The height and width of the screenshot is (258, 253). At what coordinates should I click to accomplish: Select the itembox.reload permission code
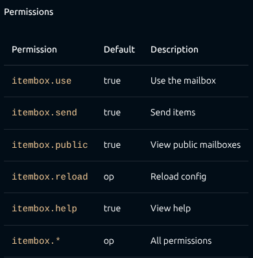tap(50, 176)
